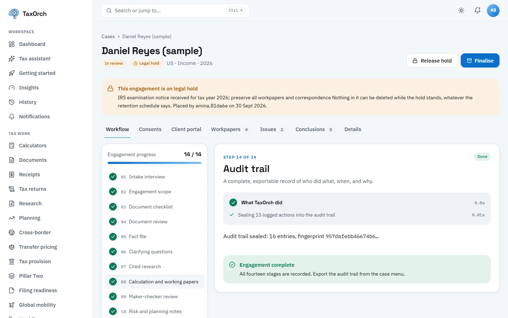Toggle the light/dark theme sun icon
Viewport: 508px width, 318px height.
(461, 11)
